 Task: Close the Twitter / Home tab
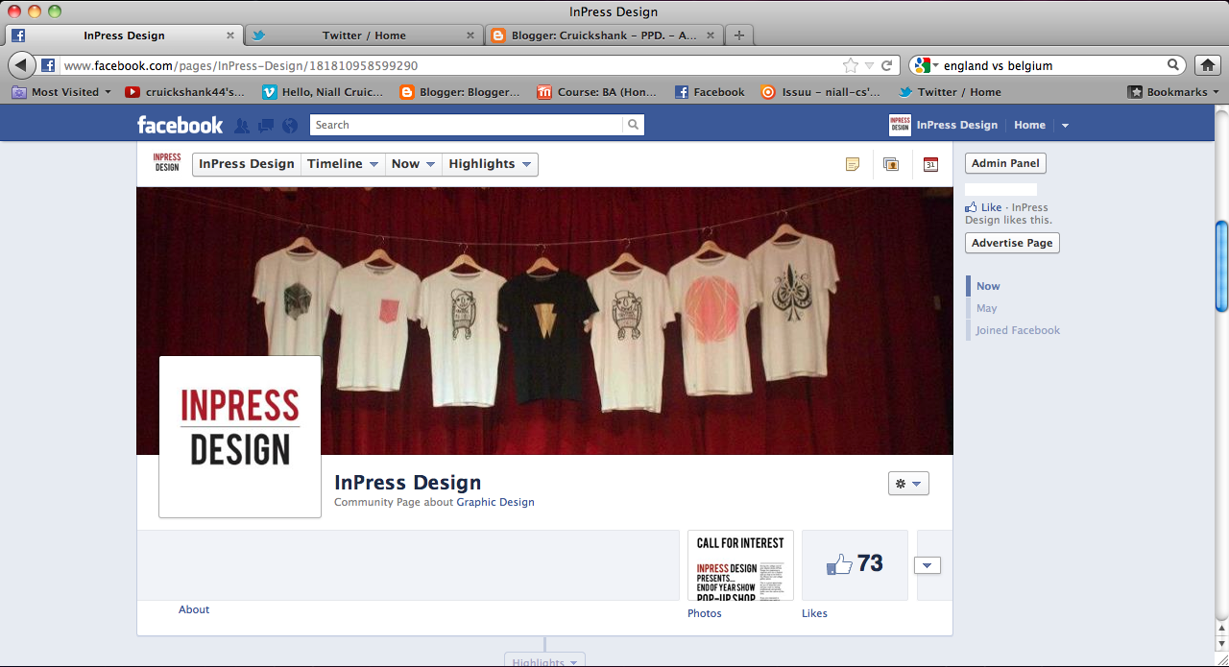tap(470, 36)
